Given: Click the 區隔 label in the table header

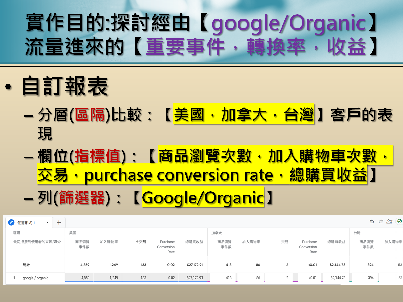Looking at the screenshot, I should coord(17,233).
